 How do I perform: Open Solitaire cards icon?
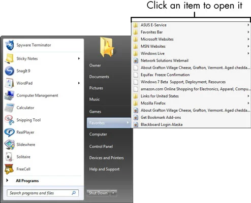[x=9, y=157]
